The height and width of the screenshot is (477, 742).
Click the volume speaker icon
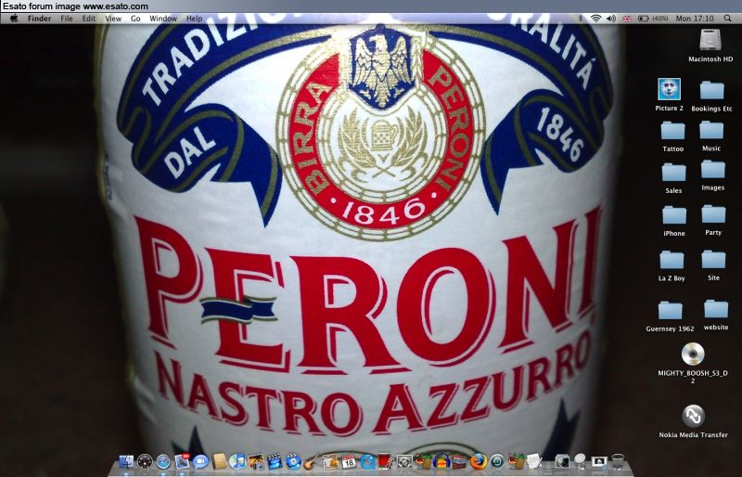pyautogui.click(x=611, y=19)
